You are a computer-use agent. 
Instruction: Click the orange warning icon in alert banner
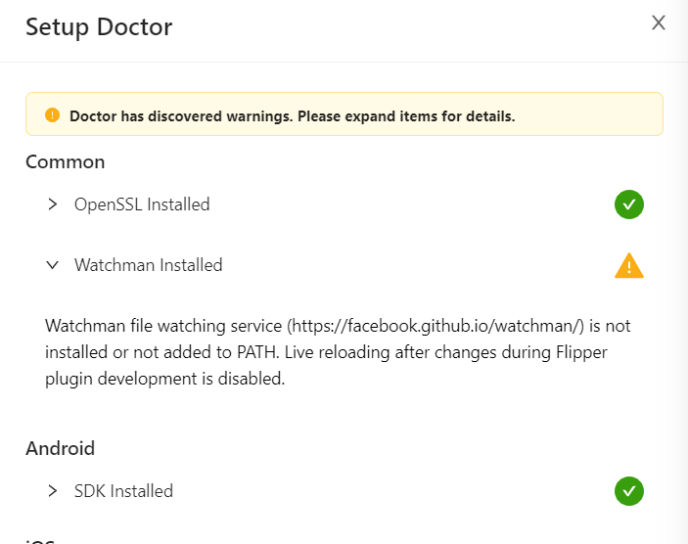53,115
